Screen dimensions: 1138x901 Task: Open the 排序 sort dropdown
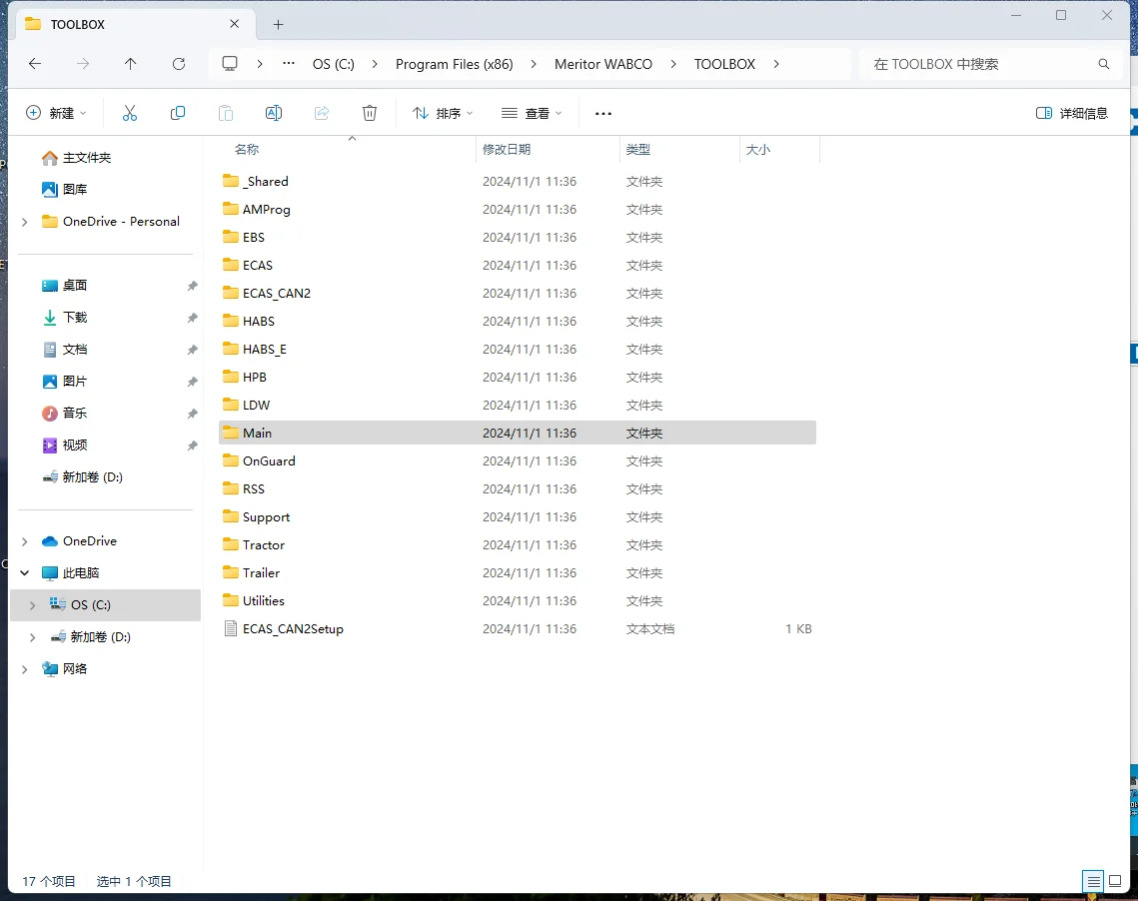click(x=443, y=113)
